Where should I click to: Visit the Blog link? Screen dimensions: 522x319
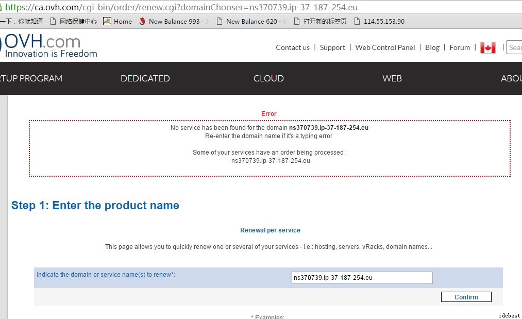[432, 47]
